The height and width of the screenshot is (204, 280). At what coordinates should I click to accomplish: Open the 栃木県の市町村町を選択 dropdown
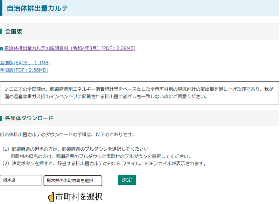(x=73, y=181)
